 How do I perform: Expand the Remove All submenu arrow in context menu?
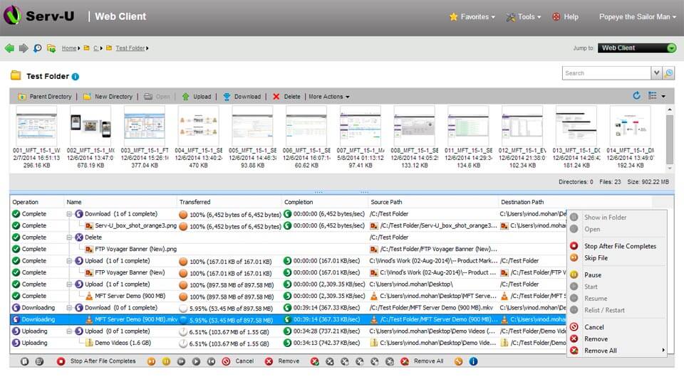pyautogui.click(x=663, y=350)
